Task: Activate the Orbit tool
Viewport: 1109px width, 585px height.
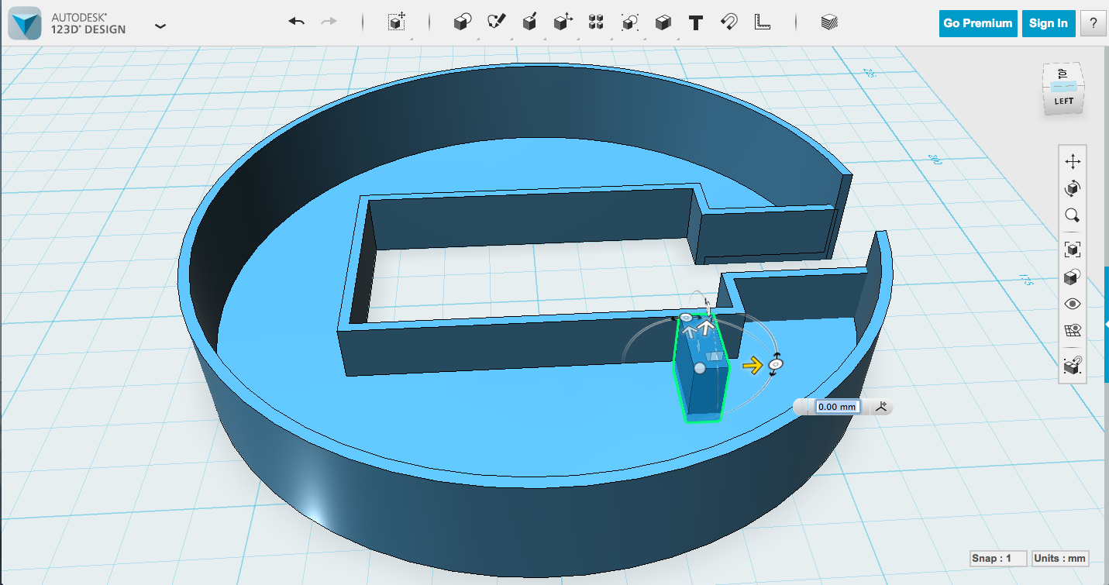Action: tap(1073, 188)
